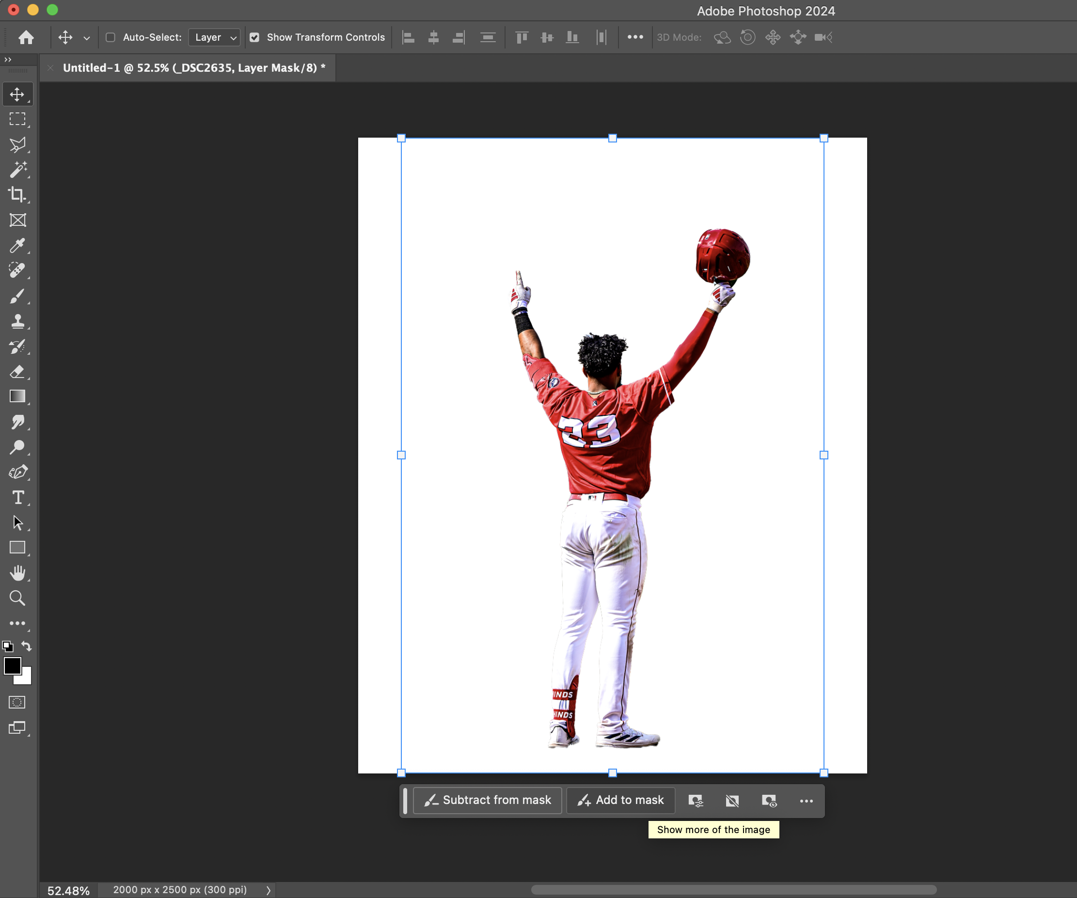Screen dimensions: 1077x898
Task: Pick the Zoom tool
Action: click(x=18, y=598)
